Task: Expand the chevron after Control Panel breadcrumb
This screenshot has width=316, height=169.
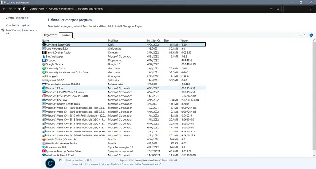Action: (x=46, y=9)
